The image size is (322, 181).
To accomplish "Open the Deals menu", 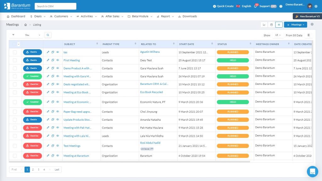I will [x=38, y=16].
